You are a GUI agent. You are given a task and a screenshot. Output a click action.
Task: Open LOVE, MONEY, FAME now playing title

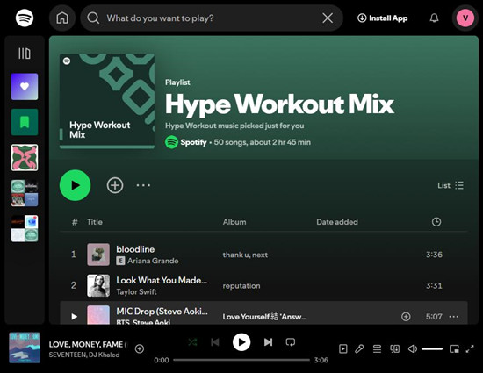point(88,344)
